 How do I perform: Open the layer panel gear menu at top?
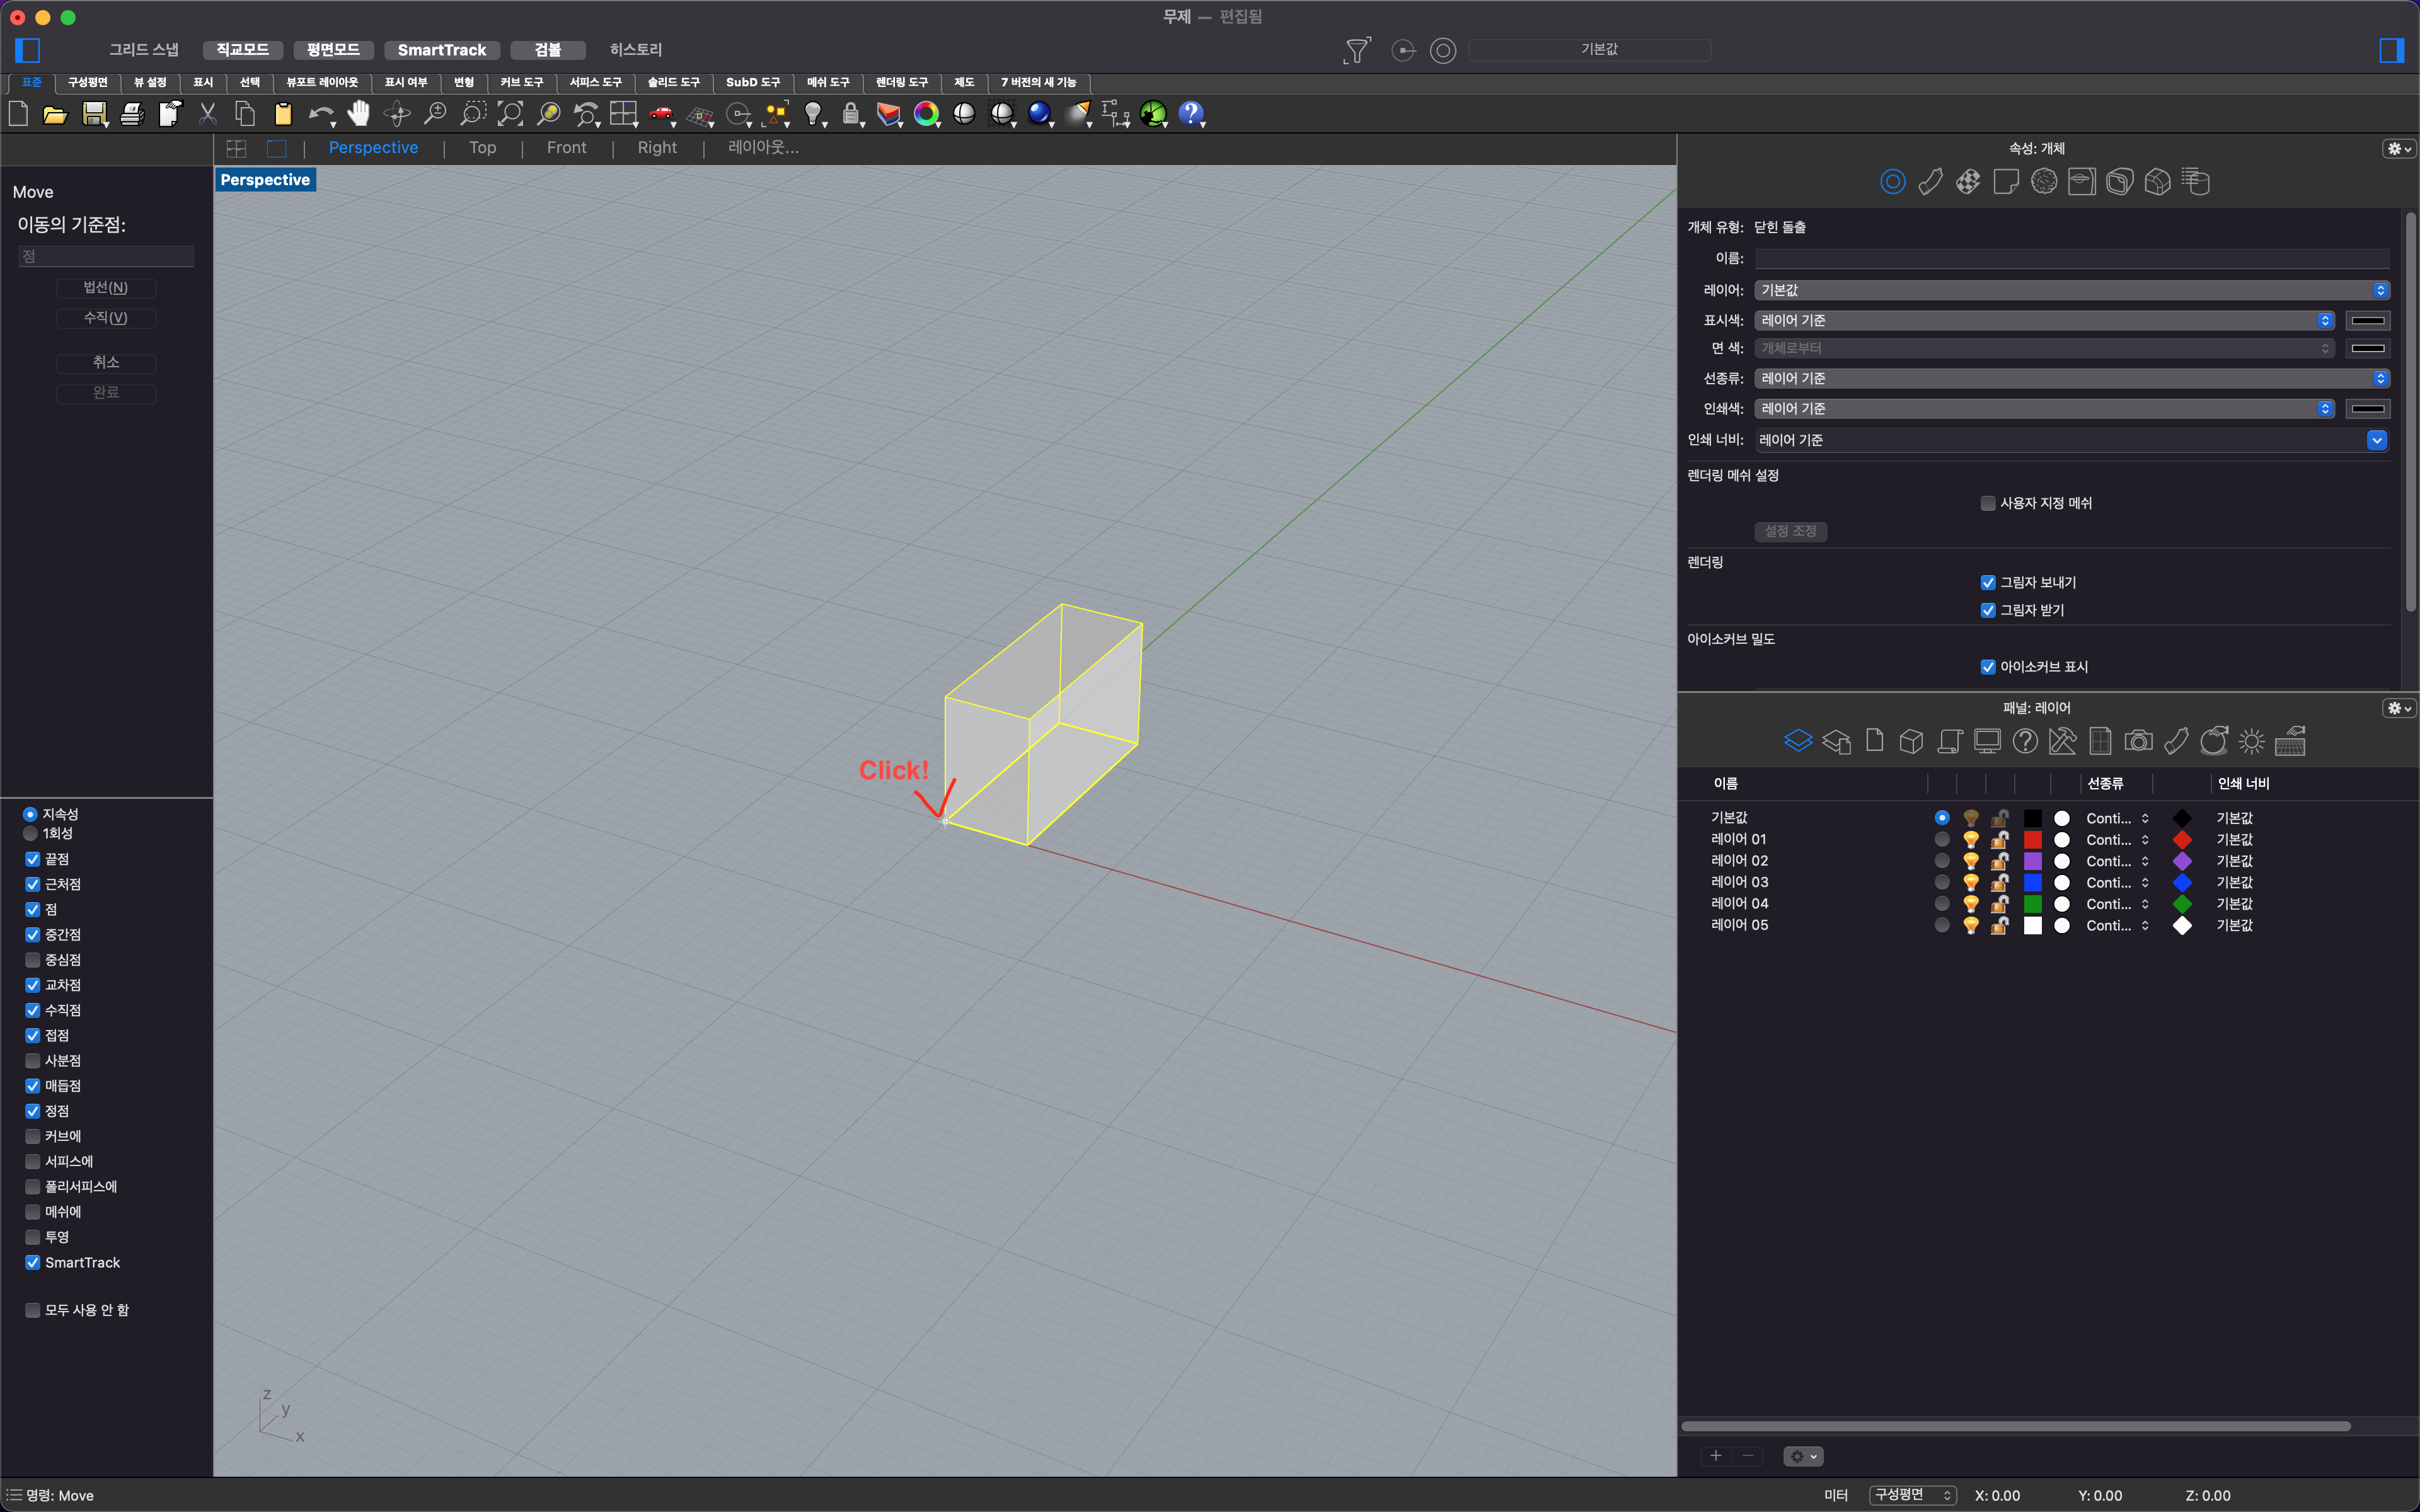click(x=2399, y=708)
